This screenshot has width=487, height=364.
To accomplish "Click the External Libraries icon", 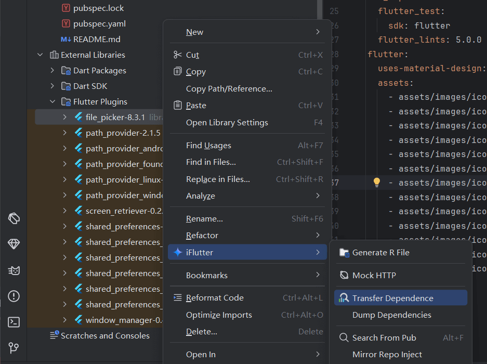I will tap(54, 55).
